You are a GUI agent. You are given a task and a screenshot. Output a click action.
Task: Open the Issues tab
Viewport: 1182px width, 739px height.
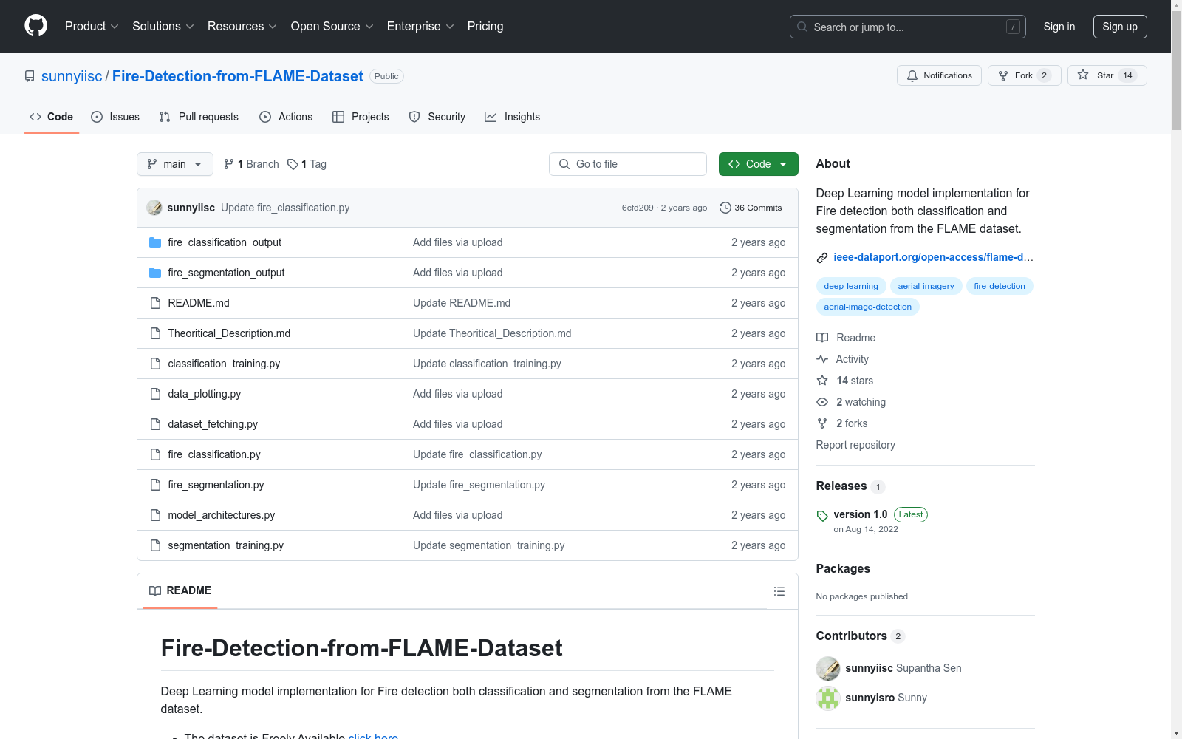115,117
